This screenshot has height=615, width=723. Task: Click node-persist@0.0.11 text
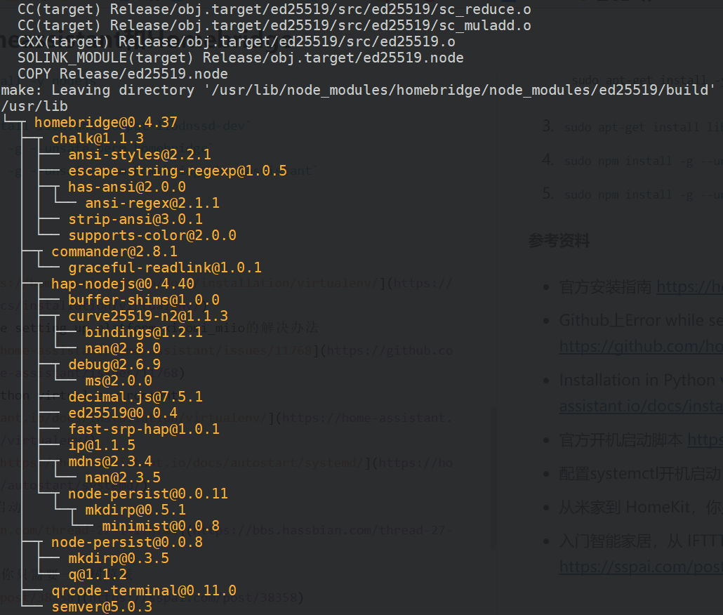pos(148,494)
